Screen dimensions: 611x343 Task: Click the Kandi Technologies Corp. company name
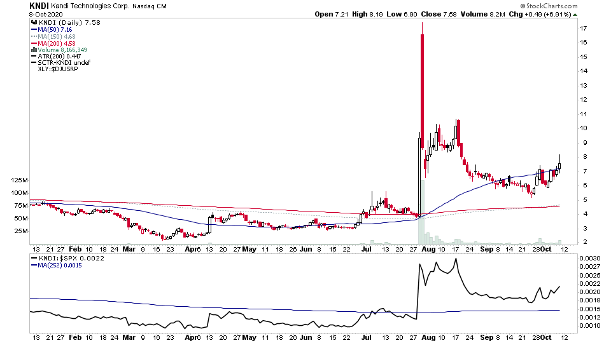[x=90, y=6]
